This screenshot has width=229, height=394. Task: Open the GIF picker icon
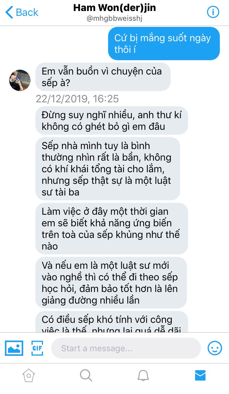coord(37,348)
